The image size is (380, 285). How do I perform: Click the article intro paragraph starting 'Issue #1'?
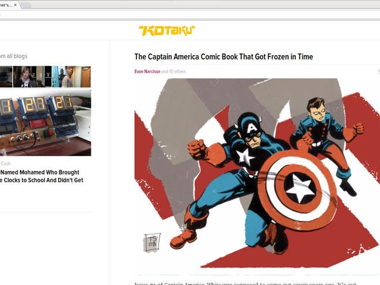tap(245, 283)
